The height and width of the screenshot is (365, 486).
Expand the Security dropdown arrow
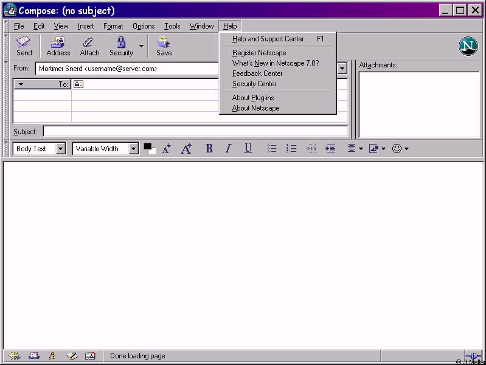(141, 46)
